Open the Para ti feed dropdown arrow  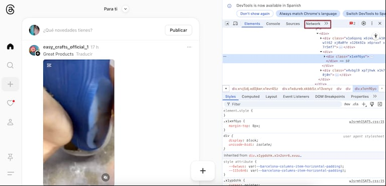125,9
